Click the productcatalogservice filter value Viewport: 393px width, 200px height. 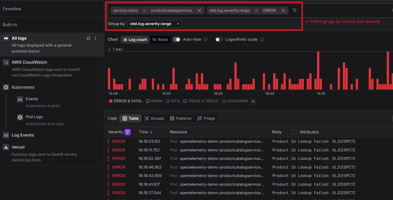tap(171, 10)
